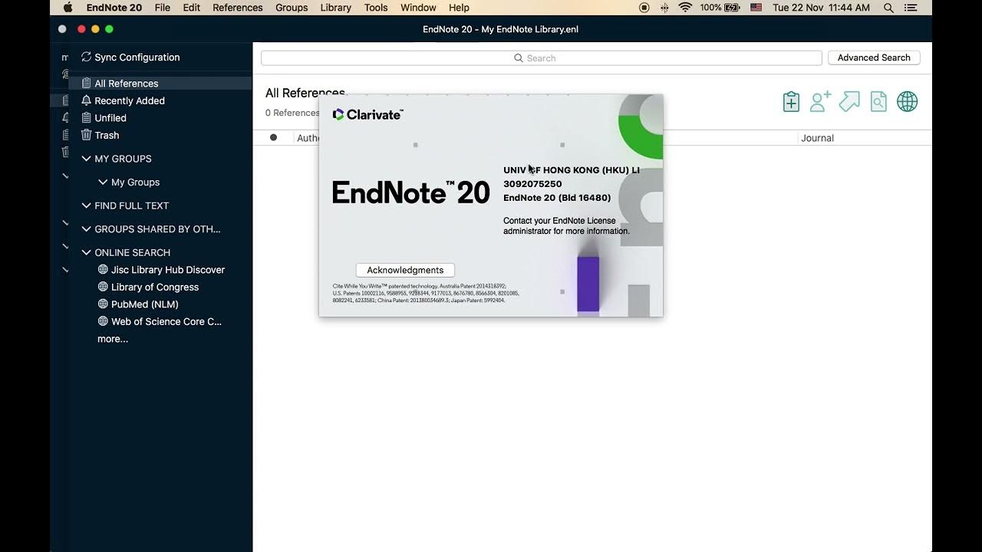Click the Journal column header
Viewport: 982px width, 552px height.
click(817, 138)
